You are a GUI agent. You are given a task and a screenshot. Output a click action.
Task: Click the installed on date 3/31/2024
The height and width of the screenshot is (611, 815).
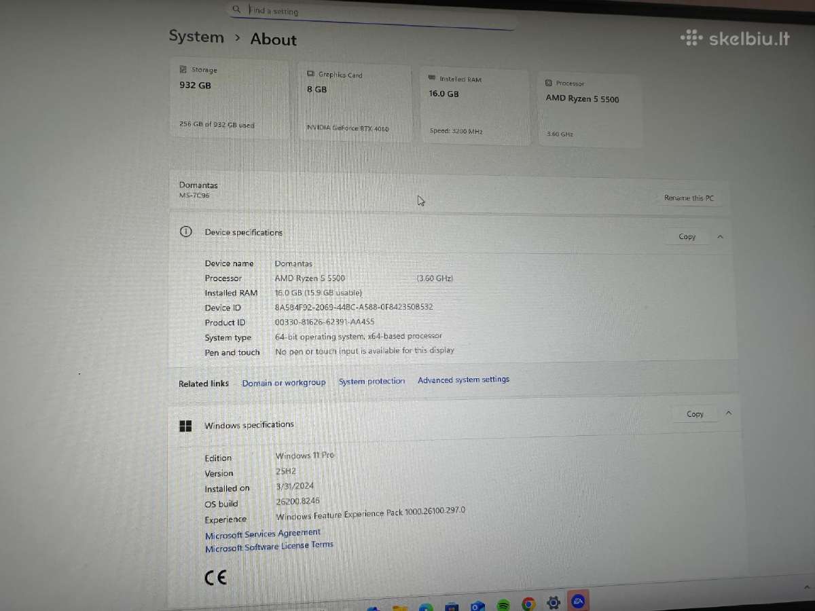(295, 486)
